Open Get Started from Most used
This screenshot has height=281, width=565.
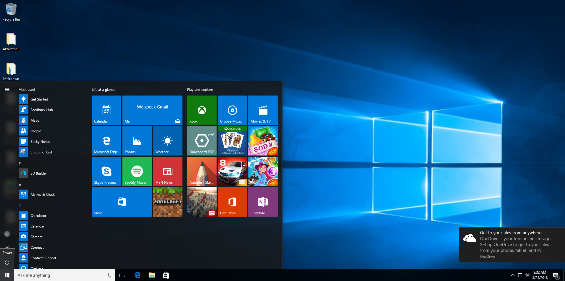pyautogui.click(x=52, y=99)
